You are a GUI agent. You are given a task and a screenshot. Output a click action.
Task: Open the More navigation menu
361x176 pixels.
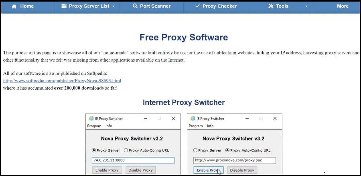343,6
